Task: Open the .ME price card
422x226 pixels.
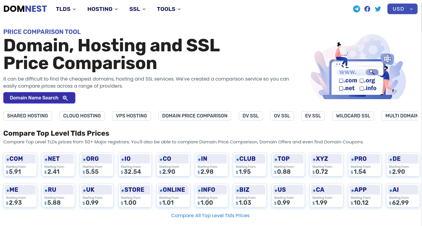Action: point(20,196)
